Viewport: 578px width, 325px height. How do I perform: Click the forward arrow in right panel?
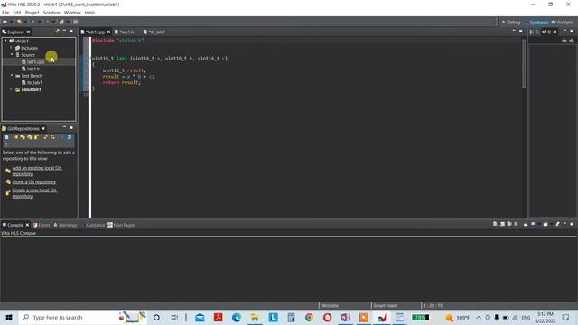[x=571, y=41]
